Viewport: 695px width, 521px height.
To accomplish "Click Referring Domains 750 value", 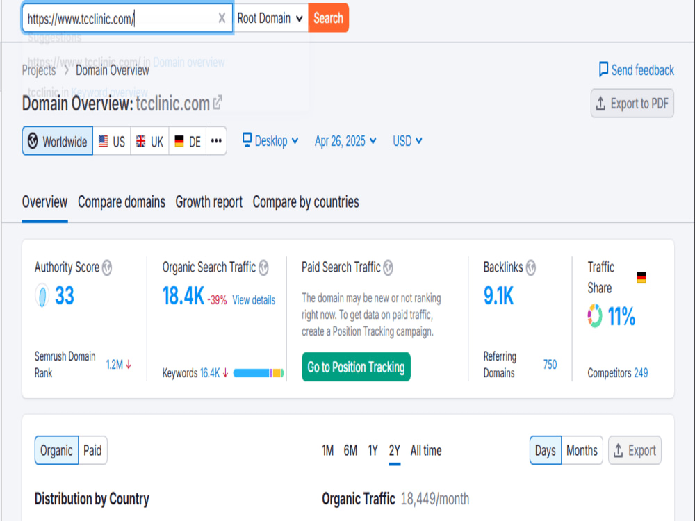I will point(550,365).
